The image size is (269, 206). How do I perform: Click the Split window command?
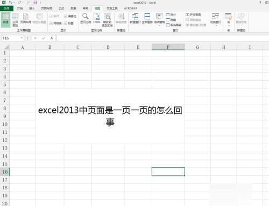click(171, 15)
